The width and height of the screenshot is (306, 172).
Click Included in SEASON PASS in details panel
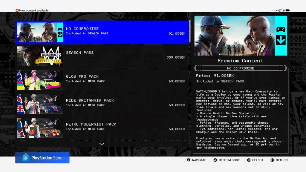[220, 81]
